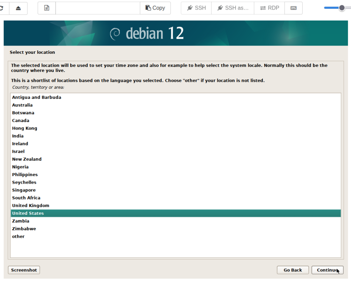
Task: Select 'other' at the list bottom
Action: (19, 236)
